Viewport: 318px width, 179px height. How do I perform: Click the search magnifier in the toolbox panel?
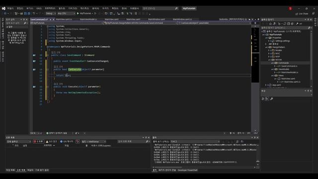point(25,23)
